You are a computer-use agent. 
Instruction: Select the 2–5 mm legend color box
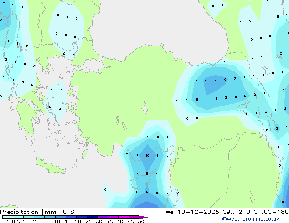(x=39, y=217)
